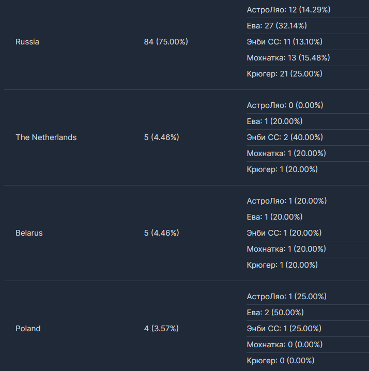Click Ева: 27 (32.14%) under Russia
This screenshot has width=369, height=371.
point(276,26)
